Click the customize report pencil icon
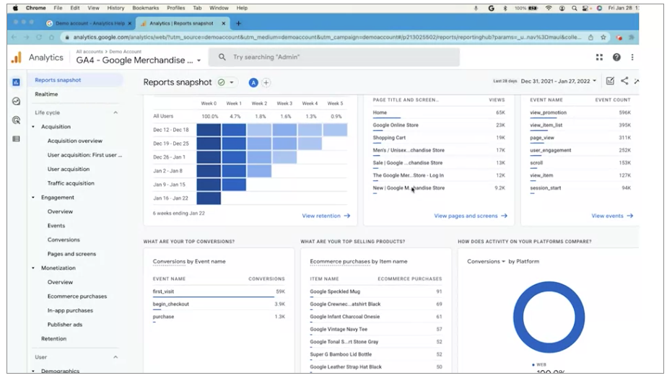This screenshot has width=667, height=378. 610,81
